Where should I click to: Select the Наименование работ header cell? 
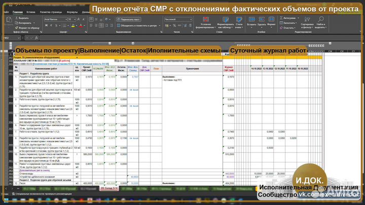coord(46,69)
